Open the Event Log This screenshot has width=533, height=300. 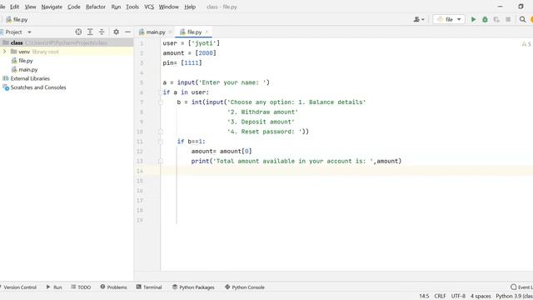pos(522,287)
